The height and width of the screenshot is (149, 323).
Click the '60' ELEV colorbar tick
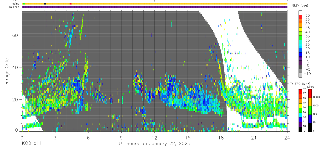307,15
